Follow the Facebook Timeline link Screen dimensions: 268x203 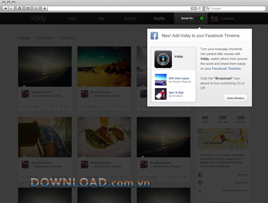227,68
